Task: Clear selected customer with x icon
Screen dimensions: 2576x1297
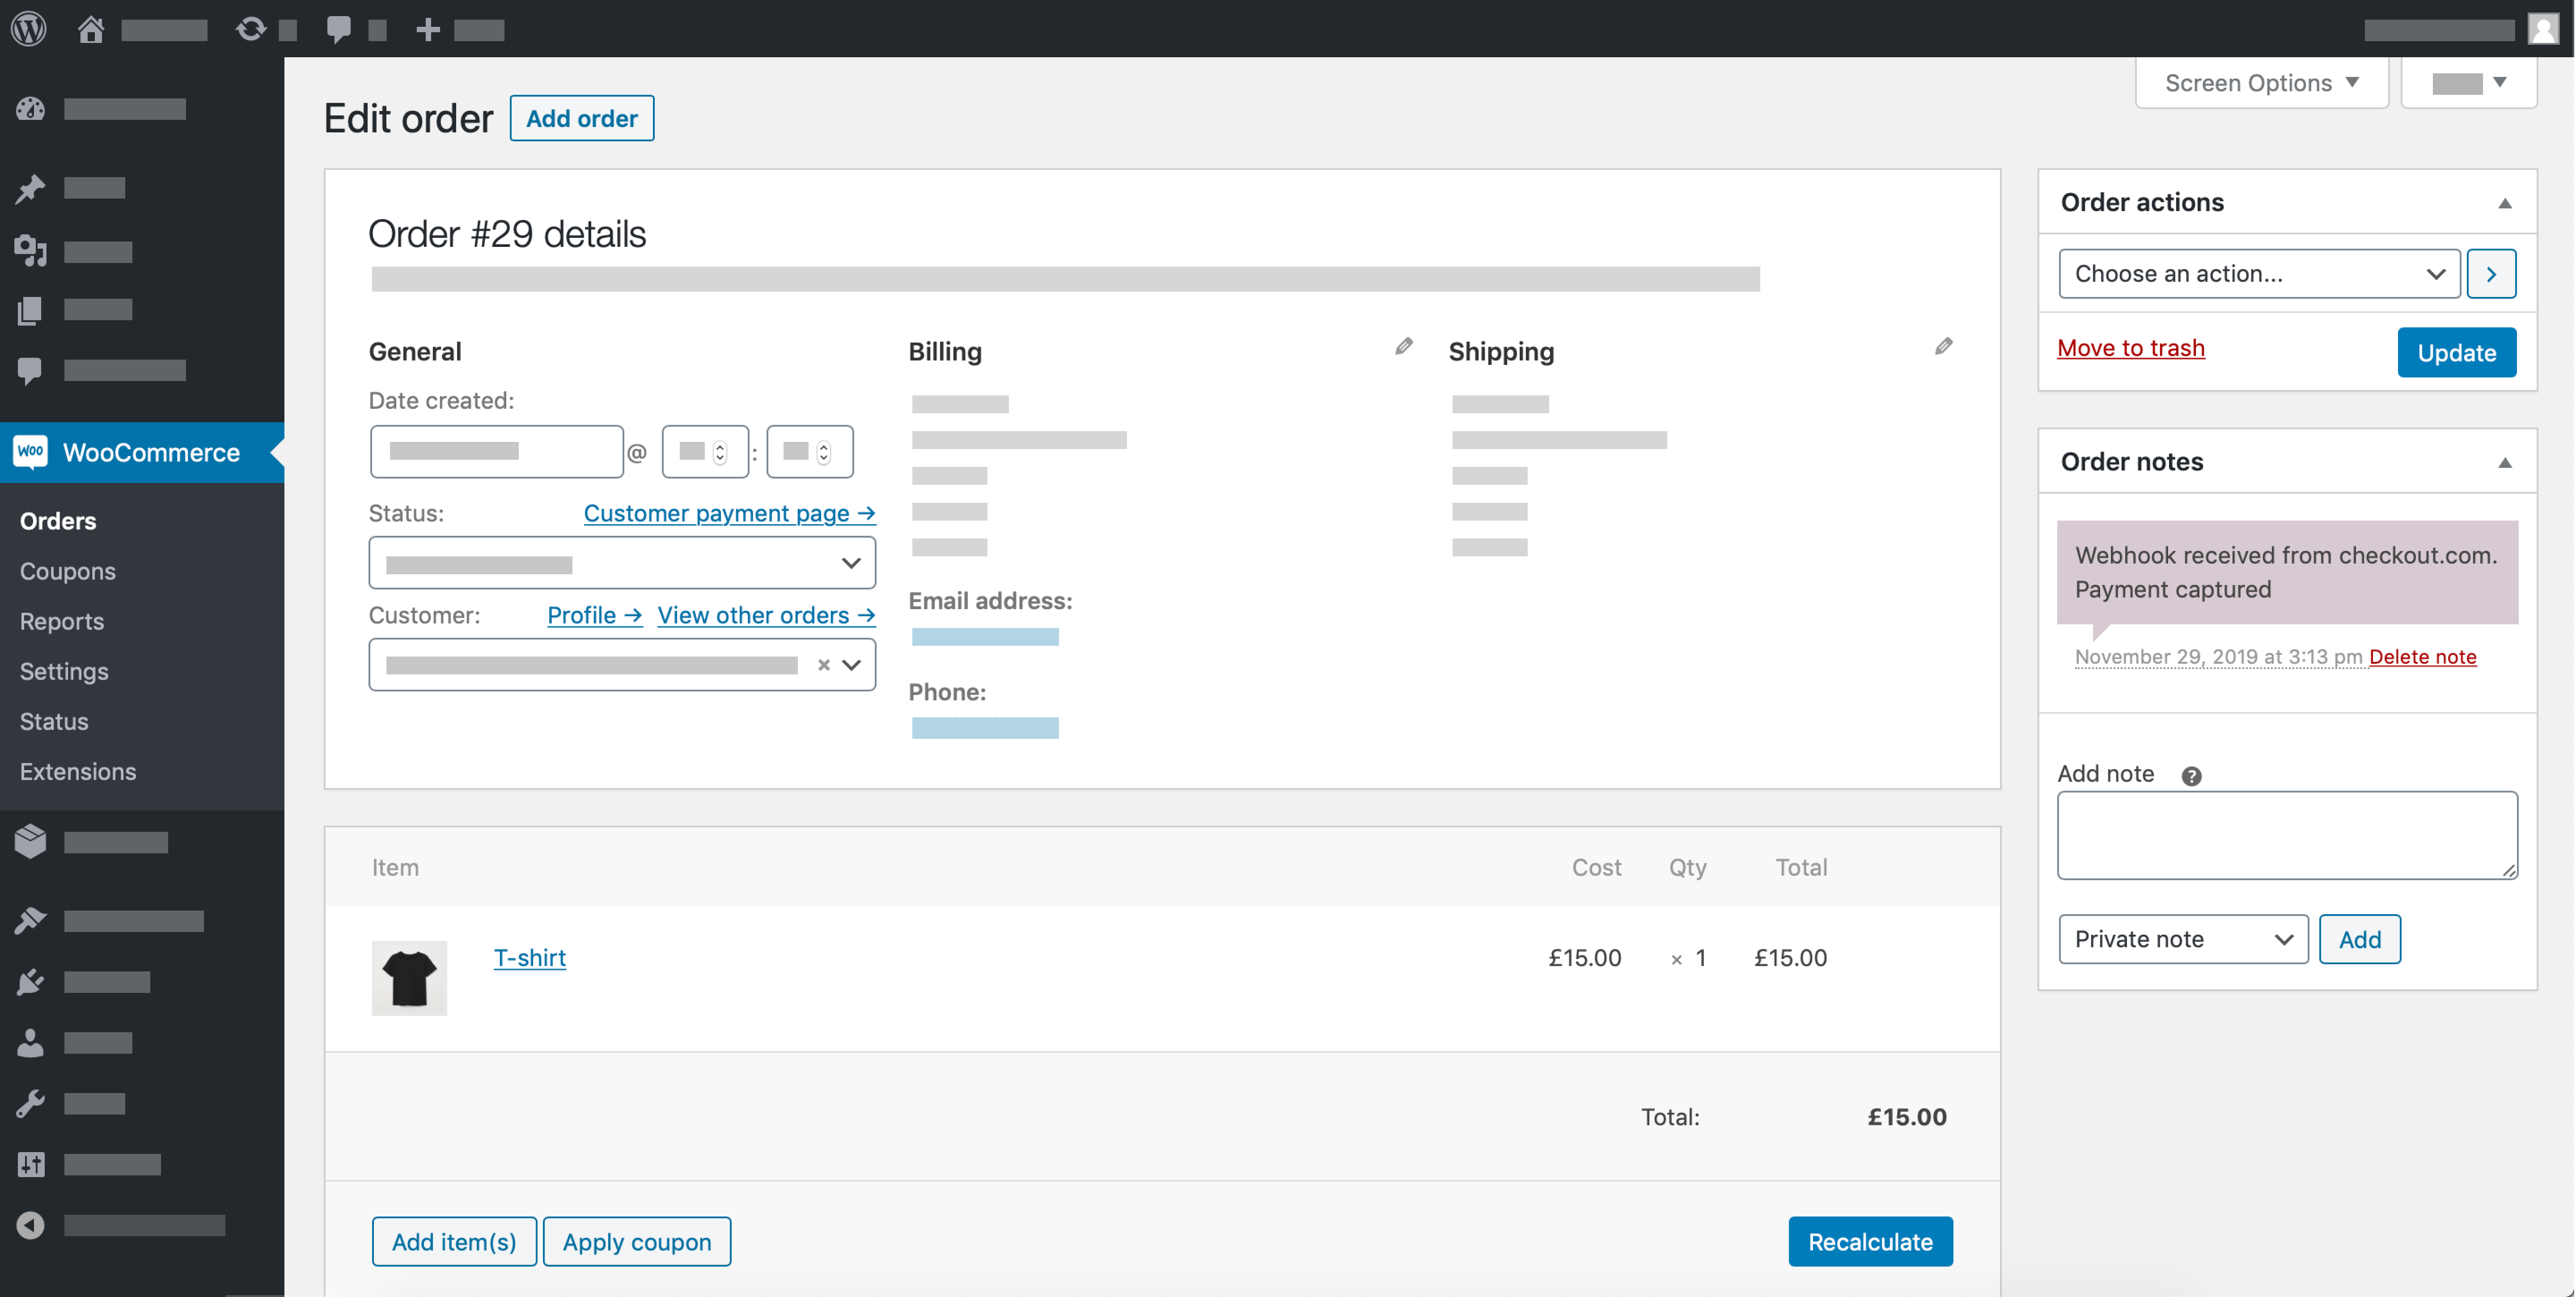Action: coord(823,665)
